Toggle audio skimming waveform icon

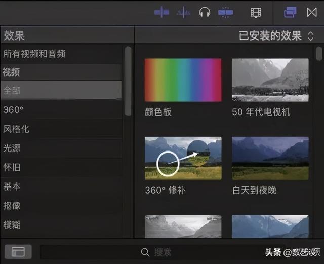coord(183,12)
